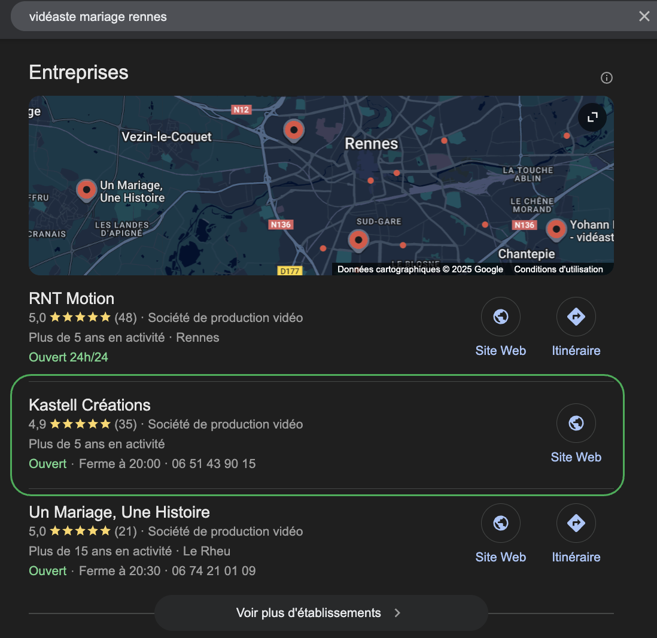Screen dimensions: 657x638
Task: Open Conditions d'utilisation map link
Action: point(558,269)
